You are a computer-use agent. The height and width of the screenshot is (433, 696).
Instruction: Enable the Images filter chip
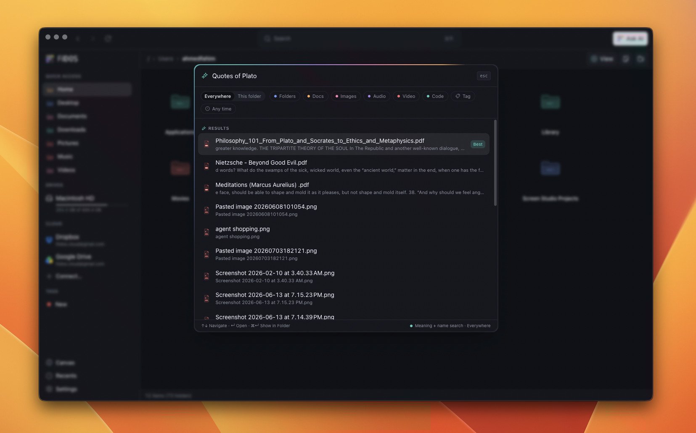click(x=346, y=96)
